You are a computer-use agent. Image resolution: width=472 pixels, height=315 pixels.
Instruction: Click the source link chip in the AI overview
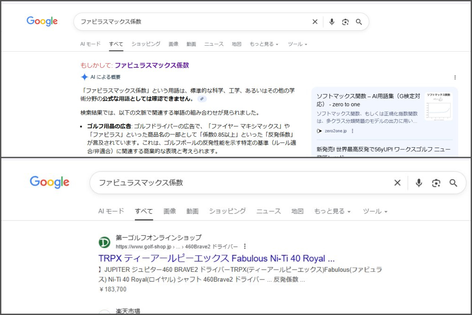[202, 99]
